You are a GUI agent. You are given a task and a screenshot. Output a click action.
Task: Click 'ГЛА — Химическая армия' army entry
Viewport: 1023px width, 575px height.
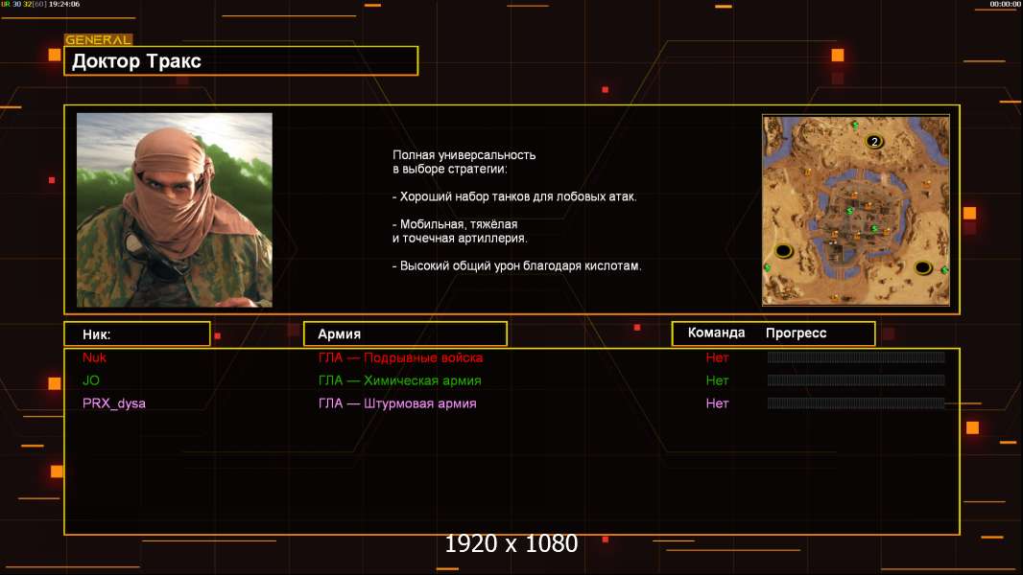400,380
